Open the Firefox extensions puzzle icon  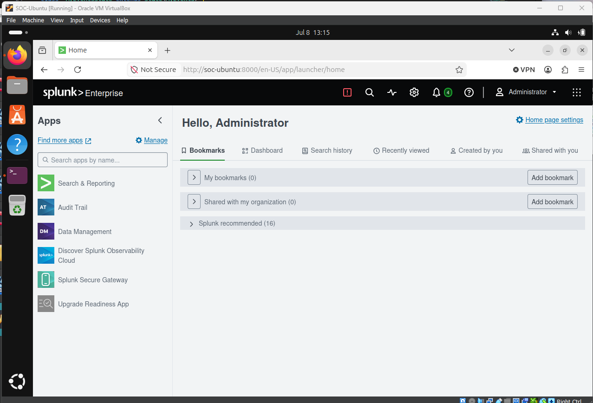565,70
